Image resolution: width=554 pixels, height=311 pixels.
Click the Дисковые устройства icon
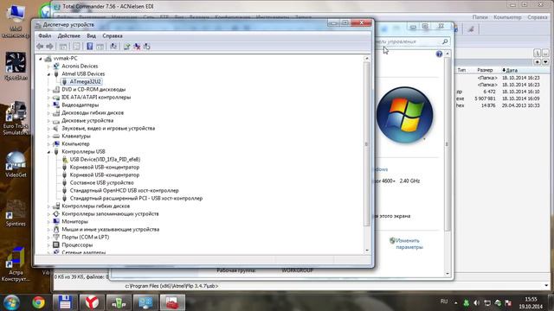[x=55, y=121]
